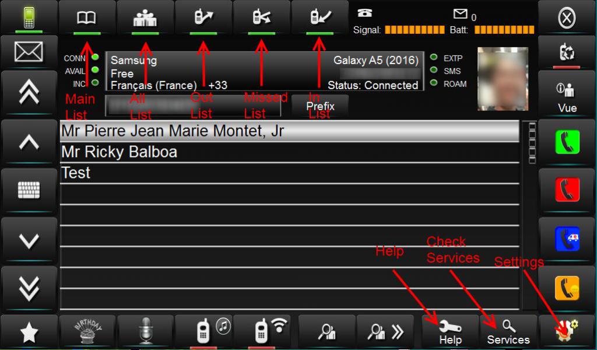The image size is (597, 350).
Task: Open the phone wireless connection icon
Action: tap(262, 331)
